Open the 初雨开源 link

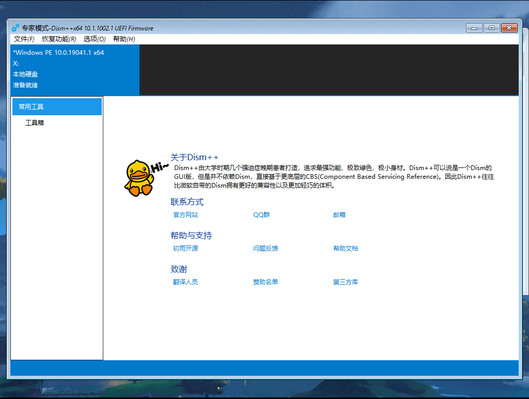(185, 248)
